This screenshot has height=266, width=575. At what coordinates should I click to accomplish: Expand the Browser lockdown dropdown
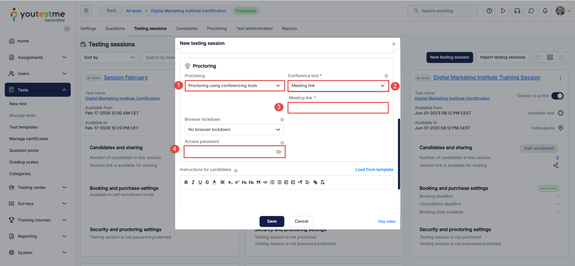tap(234, 129)
